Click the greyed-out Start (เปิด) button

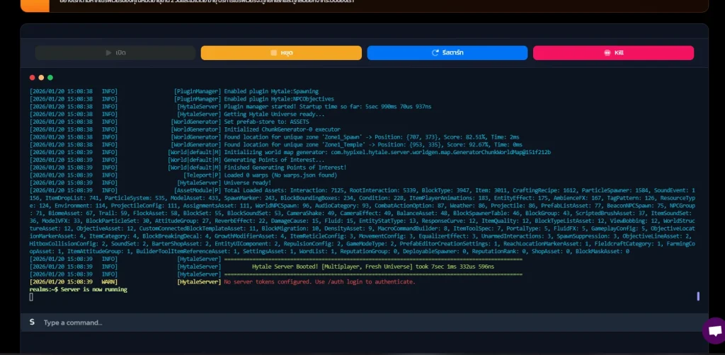pos(115,53)
